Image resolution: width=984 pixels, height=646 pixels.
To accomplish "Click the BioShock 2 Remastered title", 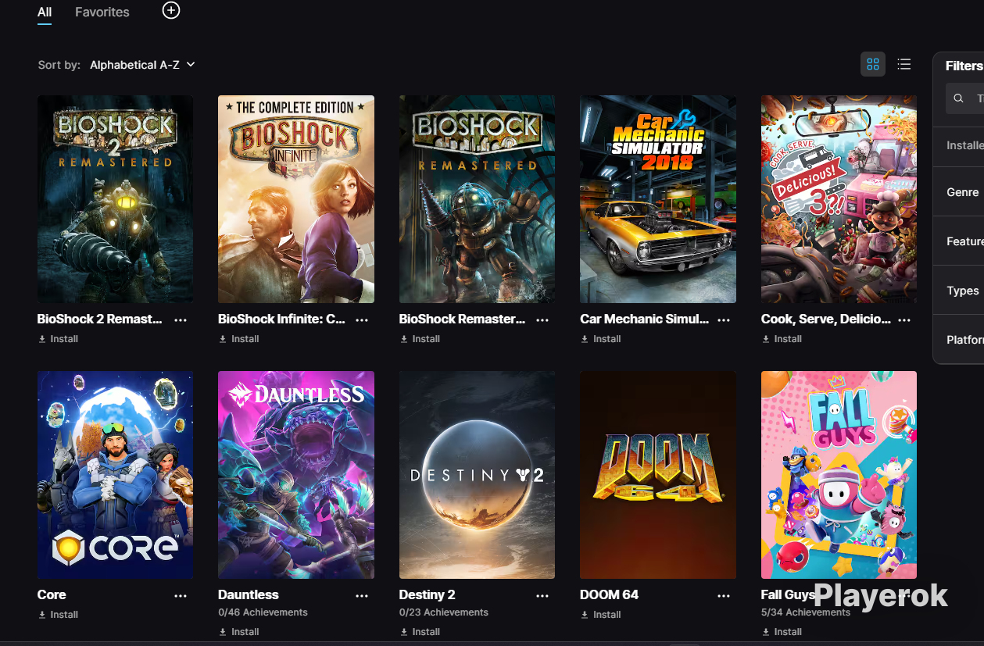I will 100,319.
